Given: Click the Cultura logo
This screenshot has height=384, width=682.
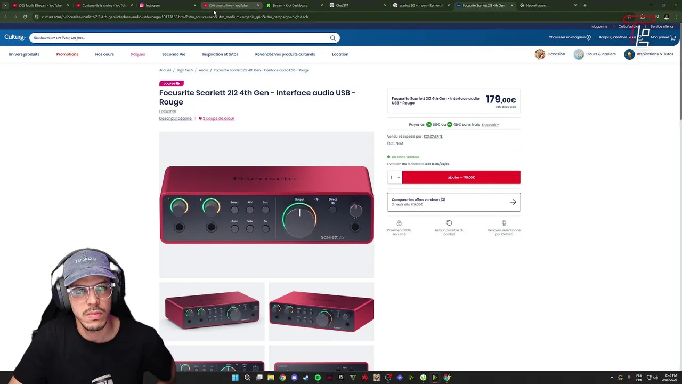Looking at the screenshot, I should point(14,37).
